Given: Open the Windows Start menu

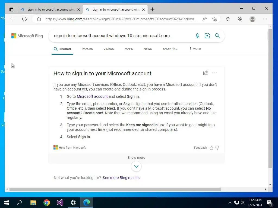Looking at the screenshot, I should pyautogui.click(x=7, y=203).
